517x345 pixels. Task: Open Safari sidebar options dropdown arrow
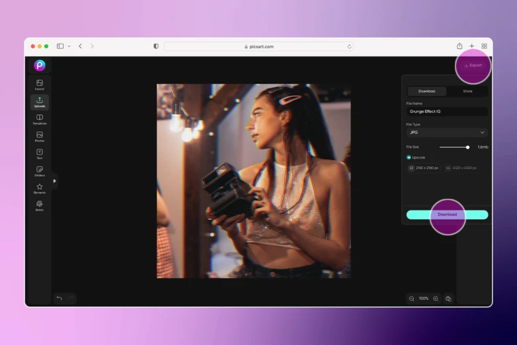(x=69, y=46)
